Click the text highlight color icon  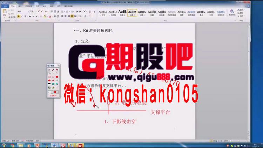(x=45, y=16)
